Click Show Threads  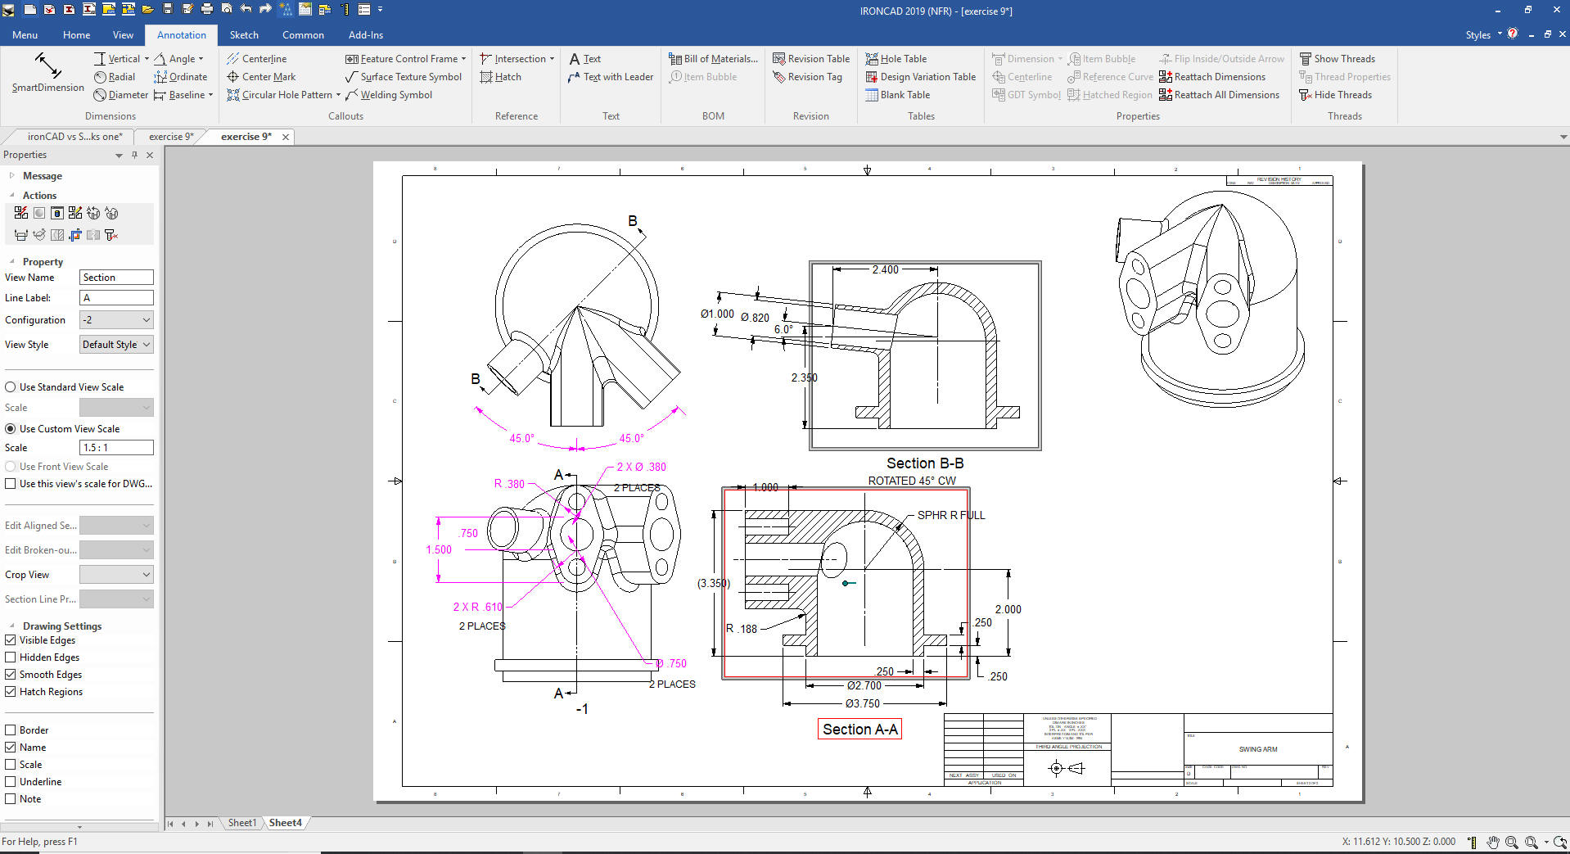(1338, 59)
